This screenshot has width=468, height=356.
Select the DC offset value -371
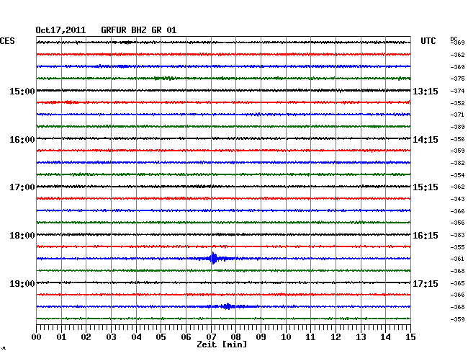point(457,115)
